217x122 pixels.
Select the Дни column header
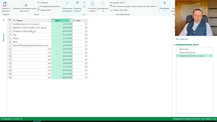80,20
